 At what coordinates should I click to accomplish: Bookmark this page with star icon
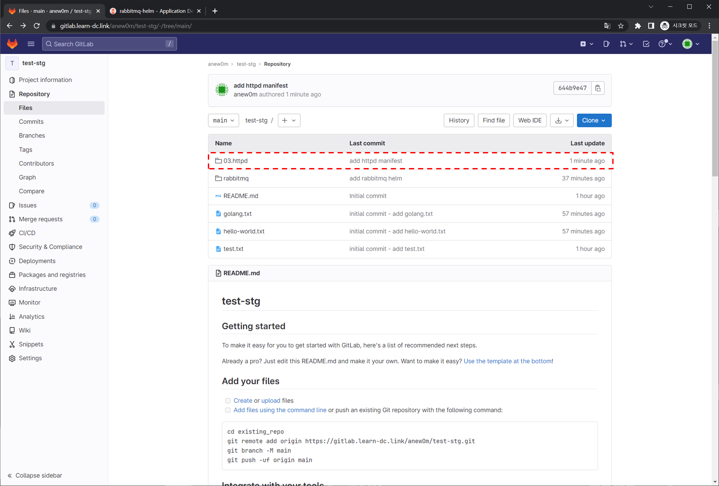click(621, 26)
